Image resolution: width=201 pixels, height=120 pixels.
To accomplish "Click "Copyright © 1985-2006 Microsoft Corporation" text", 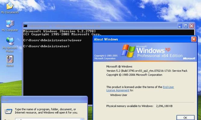I will [134, 75].
